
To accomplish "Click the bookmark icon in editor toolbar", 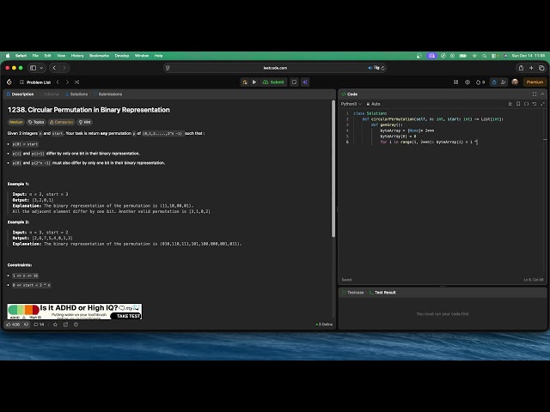I will tap(518, 104).
